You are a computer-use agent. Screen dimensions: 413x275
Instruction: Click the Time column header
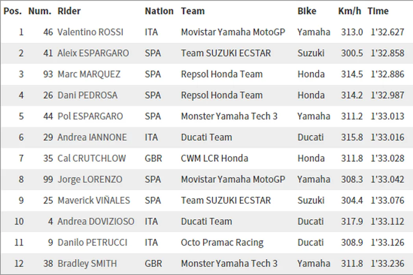(x=378, y=11)
